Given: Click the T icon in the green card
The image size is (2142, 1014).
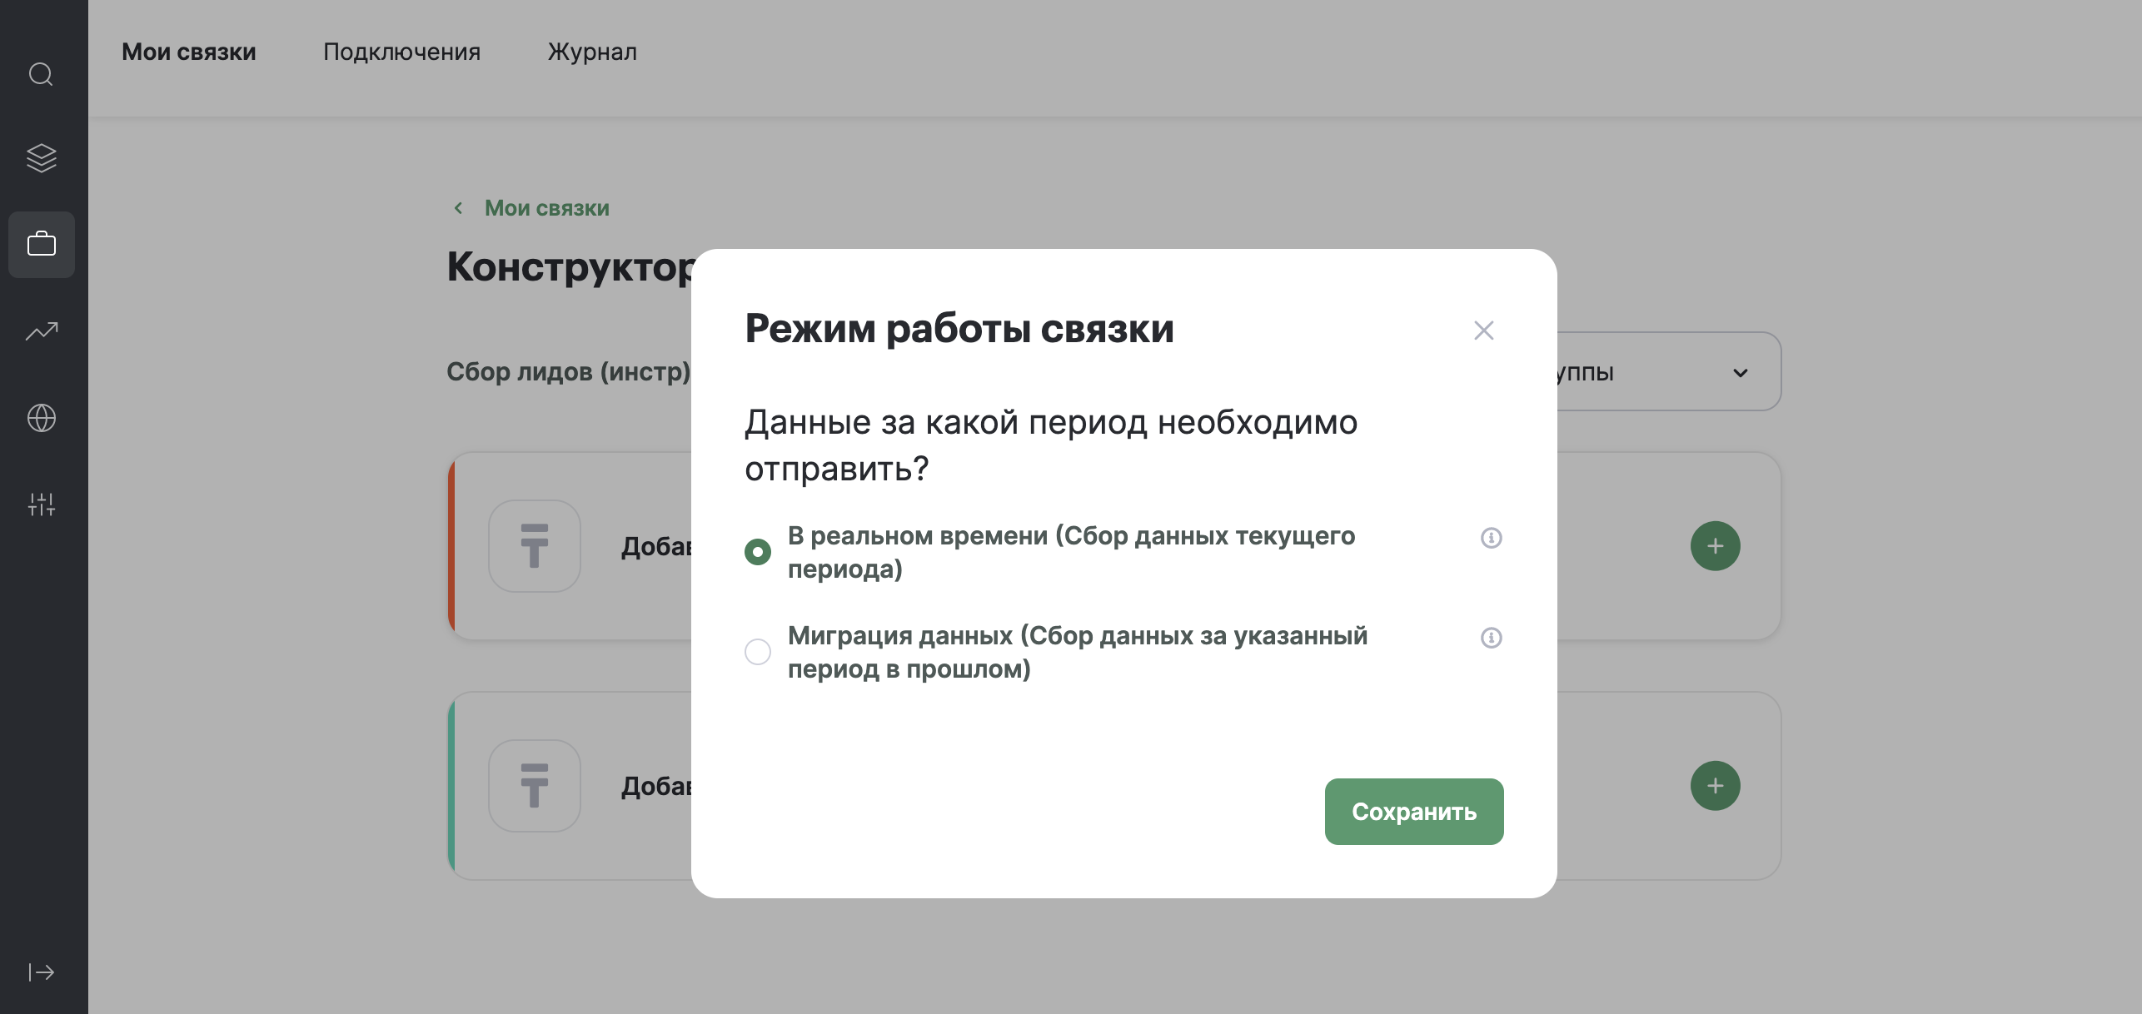Looking at the screenshot, I should pyautogui.click(x=535, y=786).
